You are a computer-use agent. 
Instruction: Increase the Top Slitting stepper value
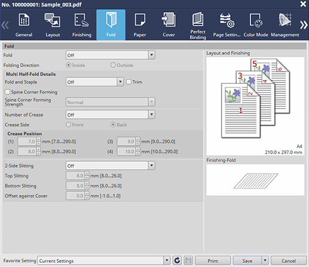(x=87, y=174)
